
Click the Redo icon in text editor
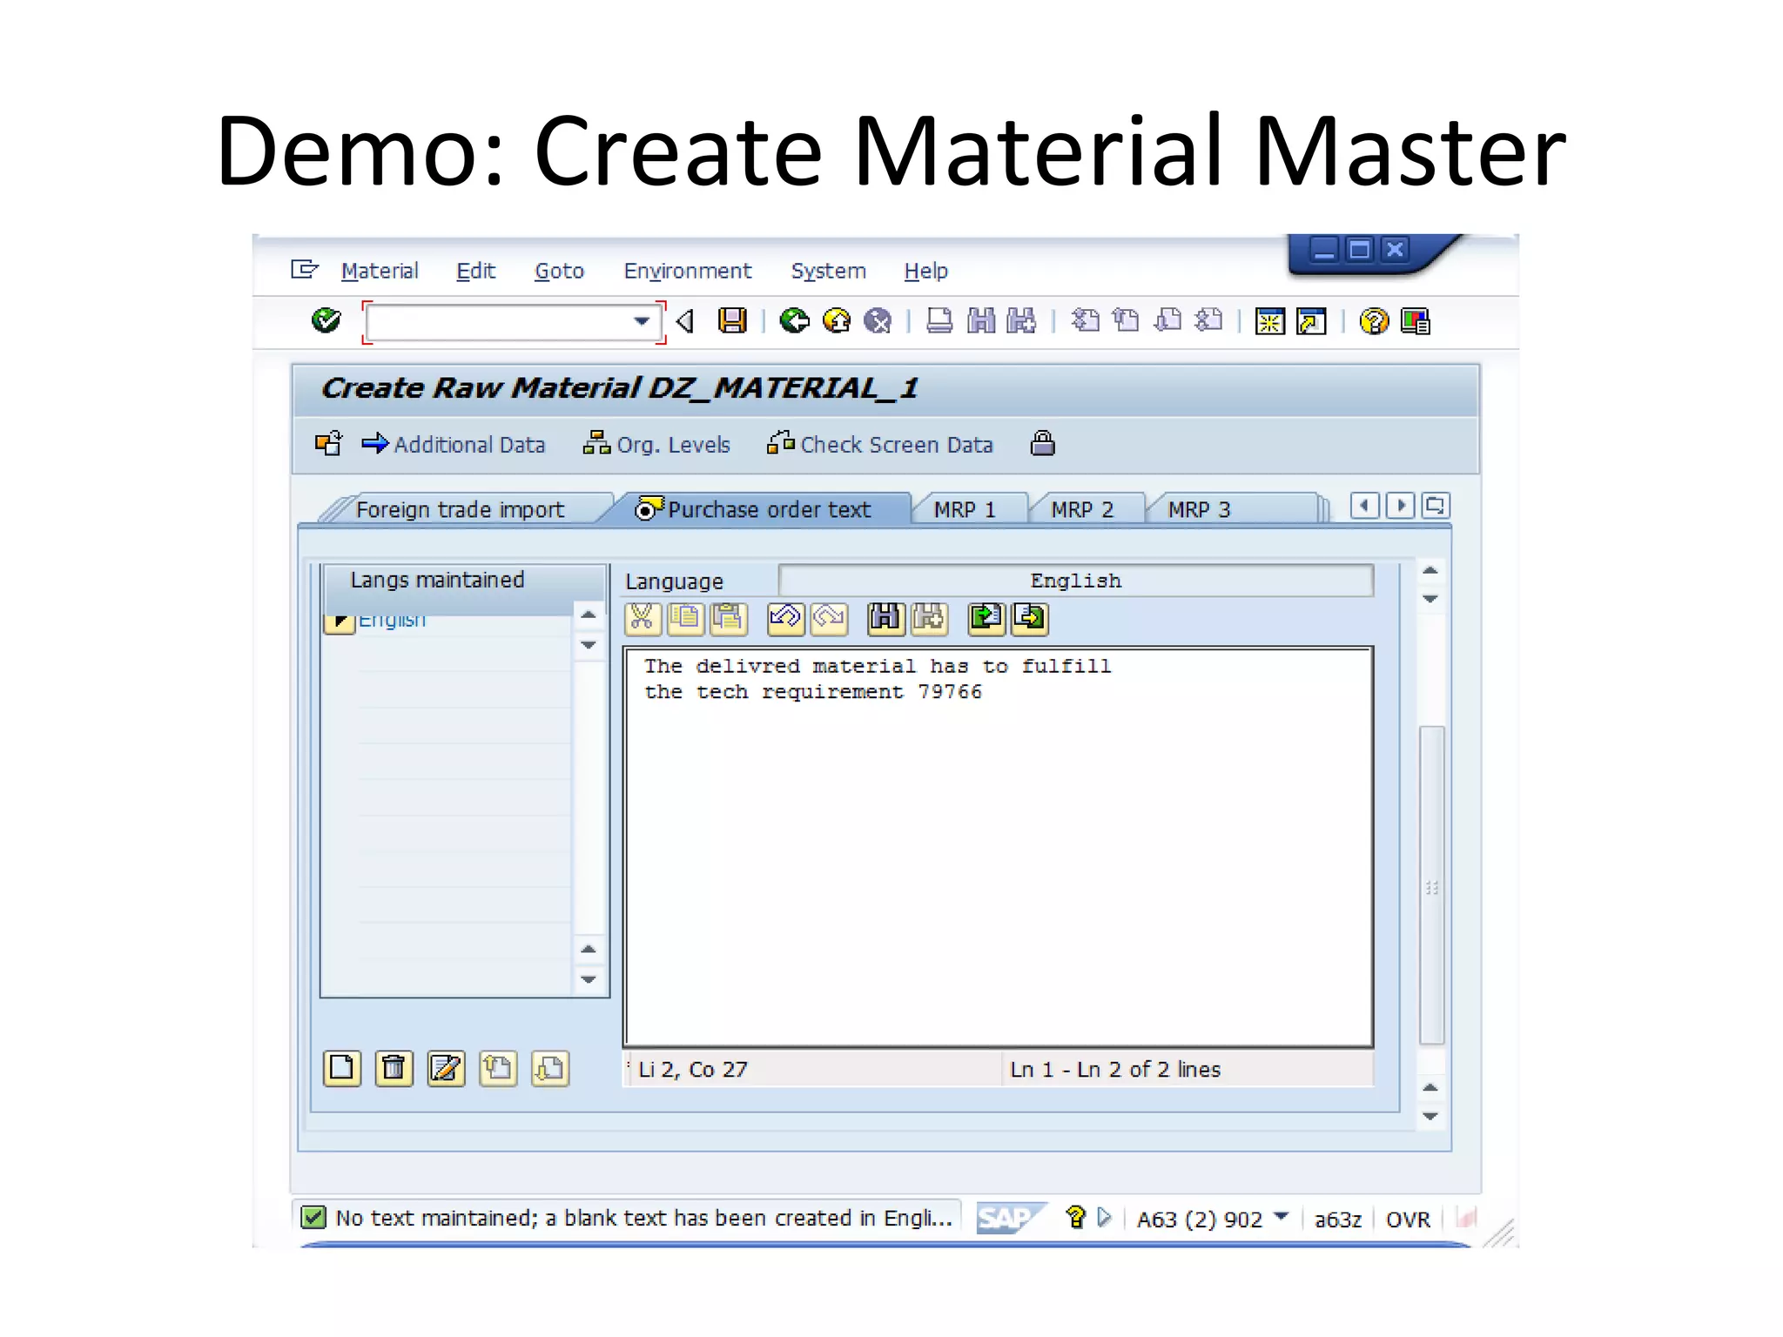pyautogui.click(x=828, y=618)
